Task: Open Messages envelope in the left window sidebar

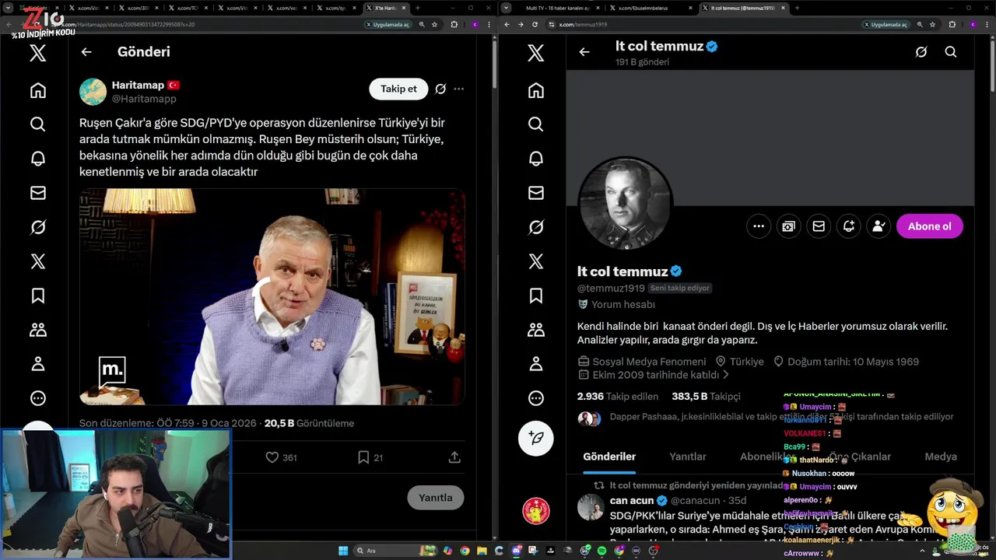Action: click(x=37, y=193)
